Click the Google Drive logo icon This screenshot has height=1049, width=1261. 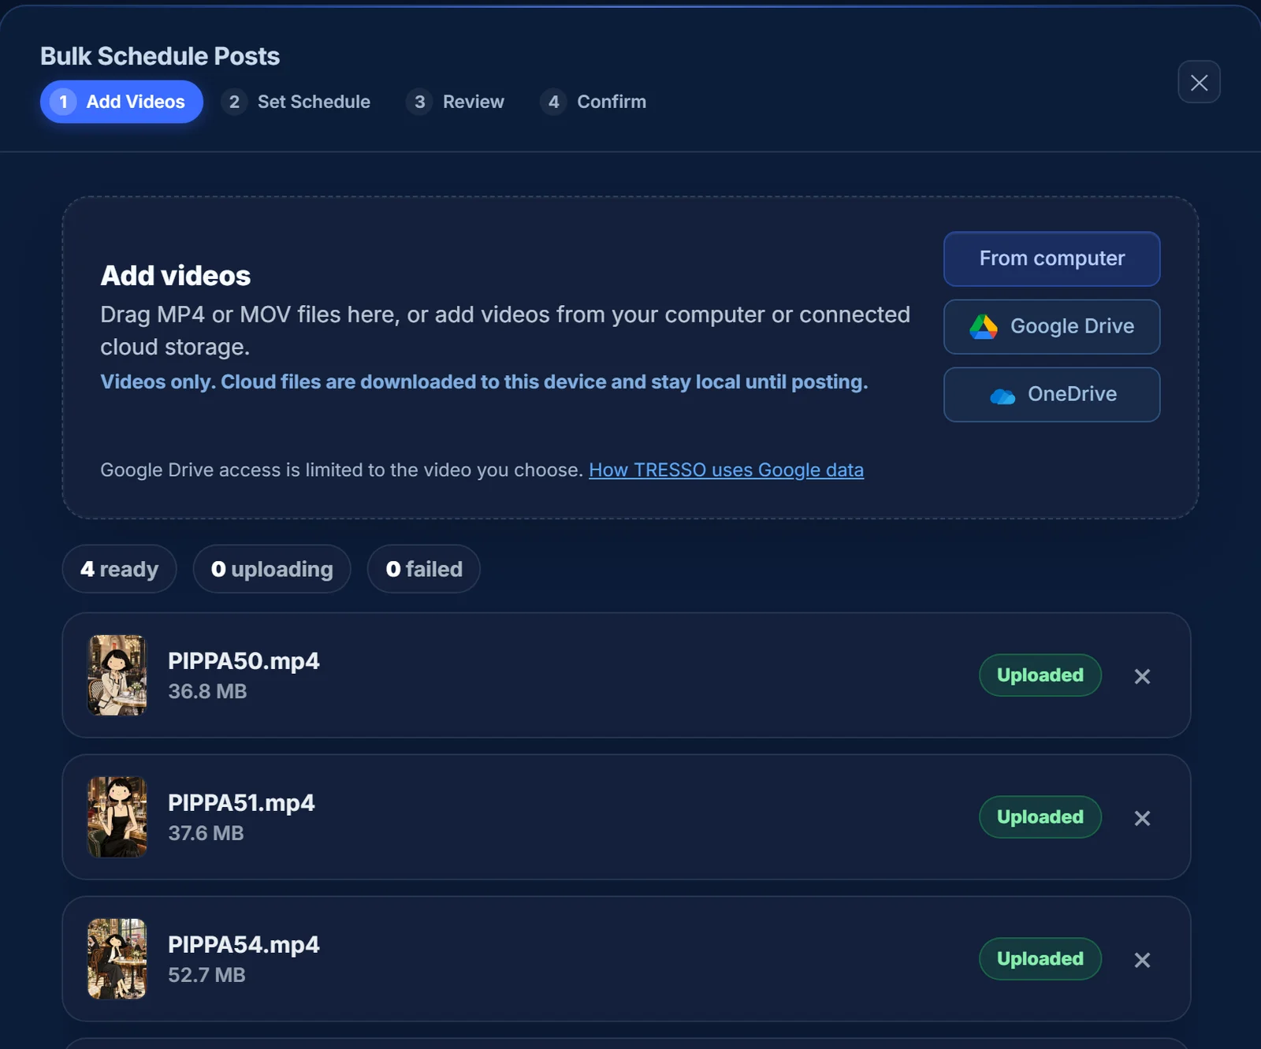point(984,326)
